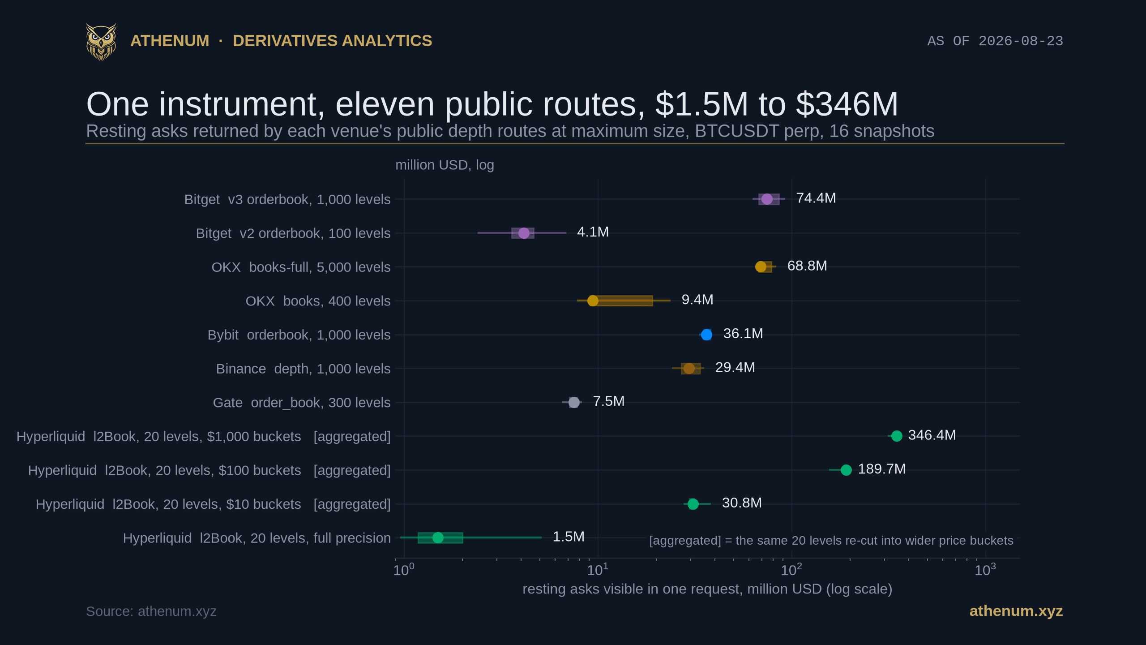
Task: Click the 'million USD, log' unit label
Action: pos(445,165)
